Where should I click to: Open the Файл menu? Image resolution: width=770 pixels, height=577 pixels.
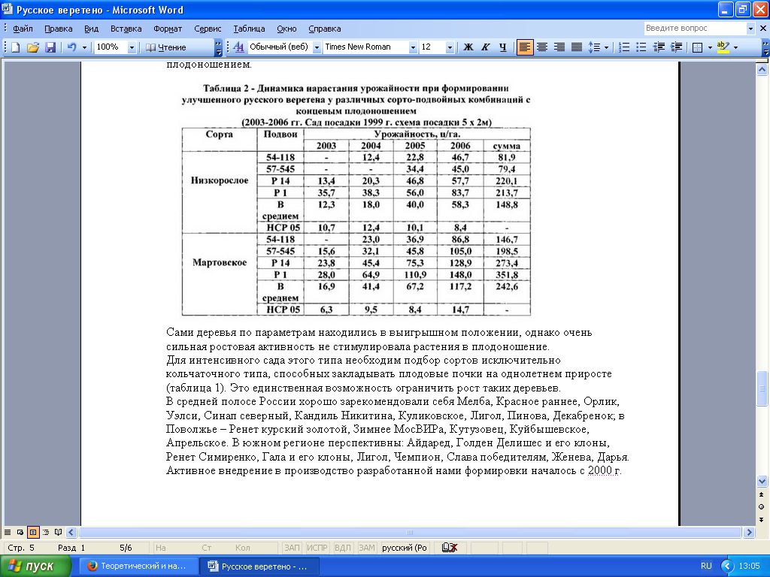coord(23,29)
